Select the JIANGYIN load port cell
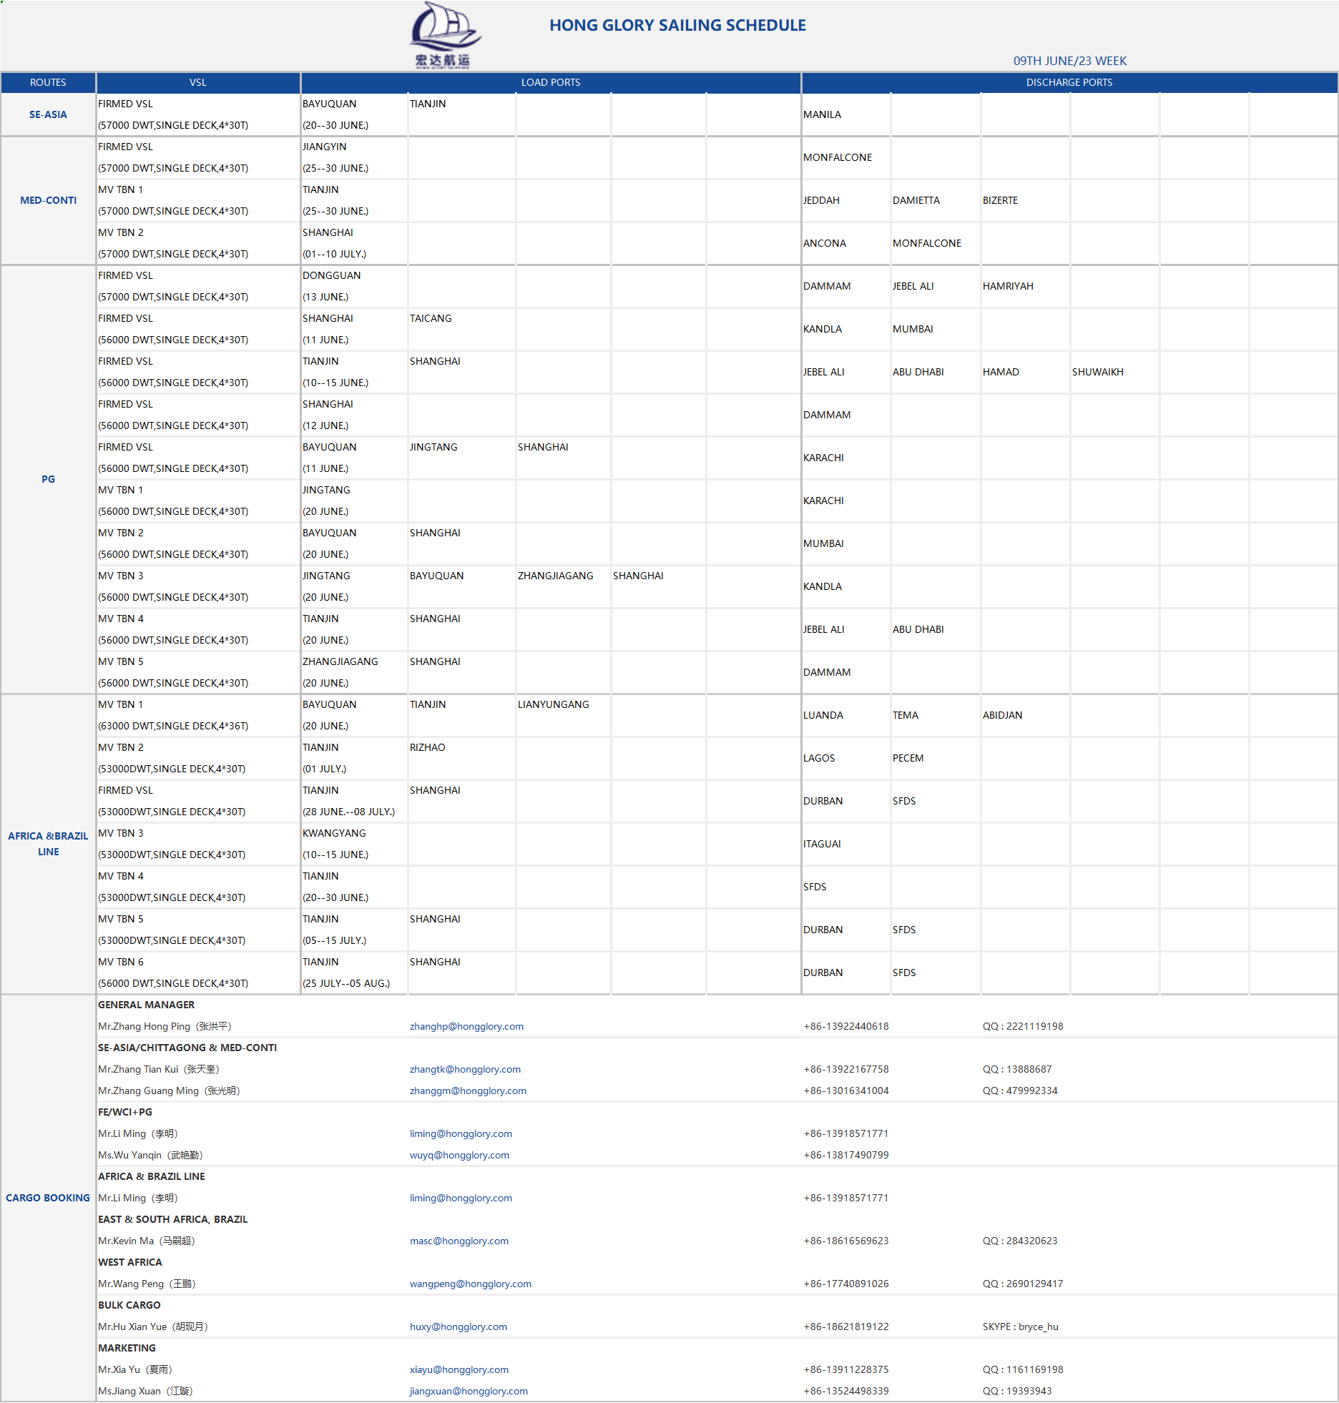The width and height of the screenshot is (1339, 1403). coord(354,147)
